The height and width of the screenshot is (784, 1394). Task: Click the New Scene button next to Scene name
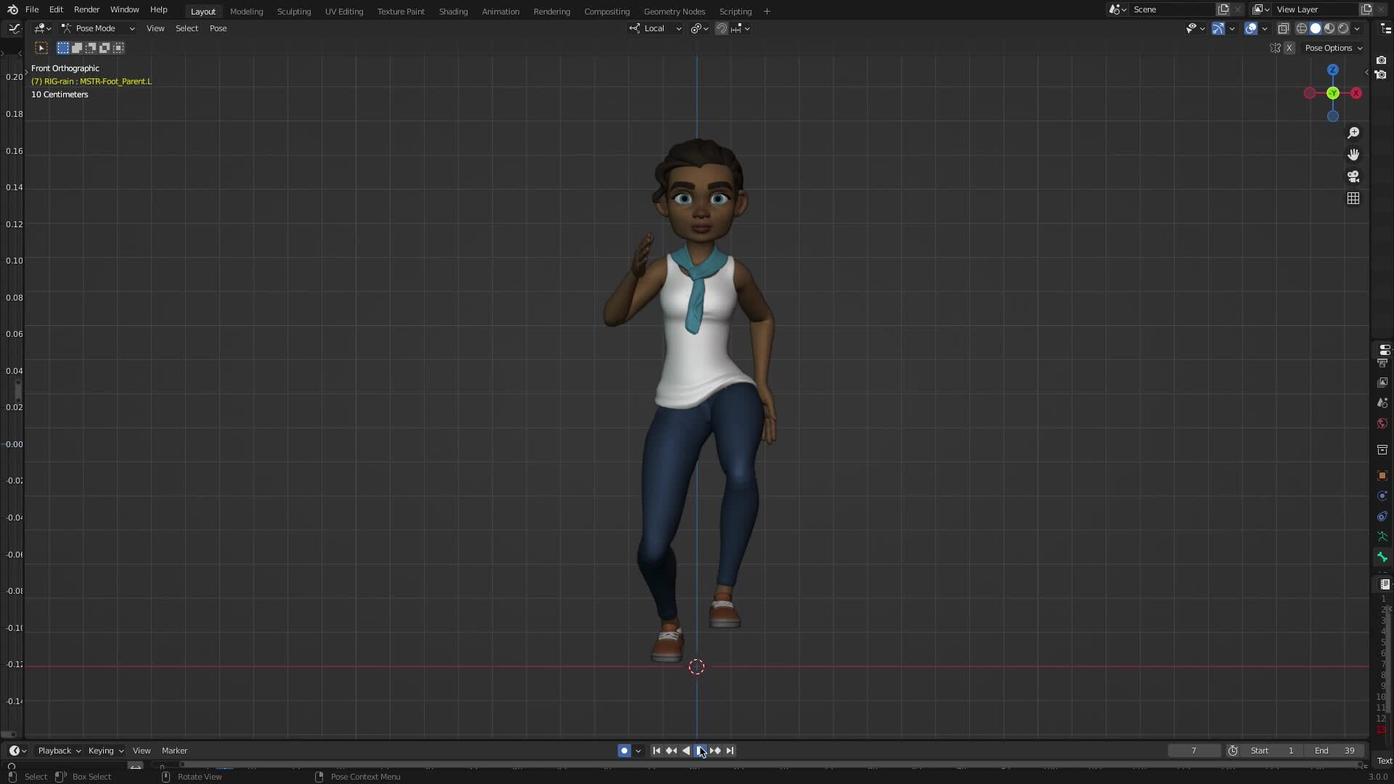[1224, 9]
